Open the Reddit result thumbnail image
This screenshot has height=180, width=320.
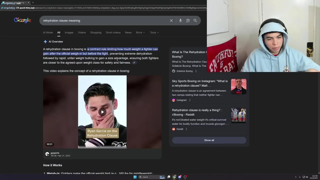pyautogui.click(x=238, y=115)
